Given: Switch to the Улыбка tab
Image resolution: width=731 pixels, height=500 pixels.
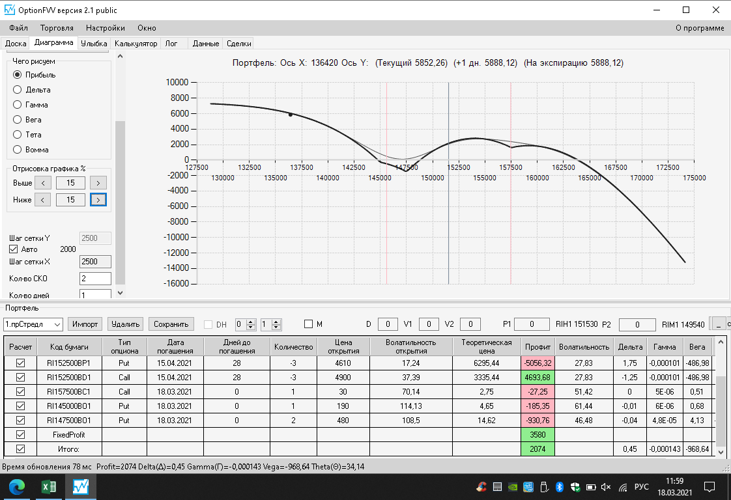Looking at the screenshot, I should coord(94,44).
